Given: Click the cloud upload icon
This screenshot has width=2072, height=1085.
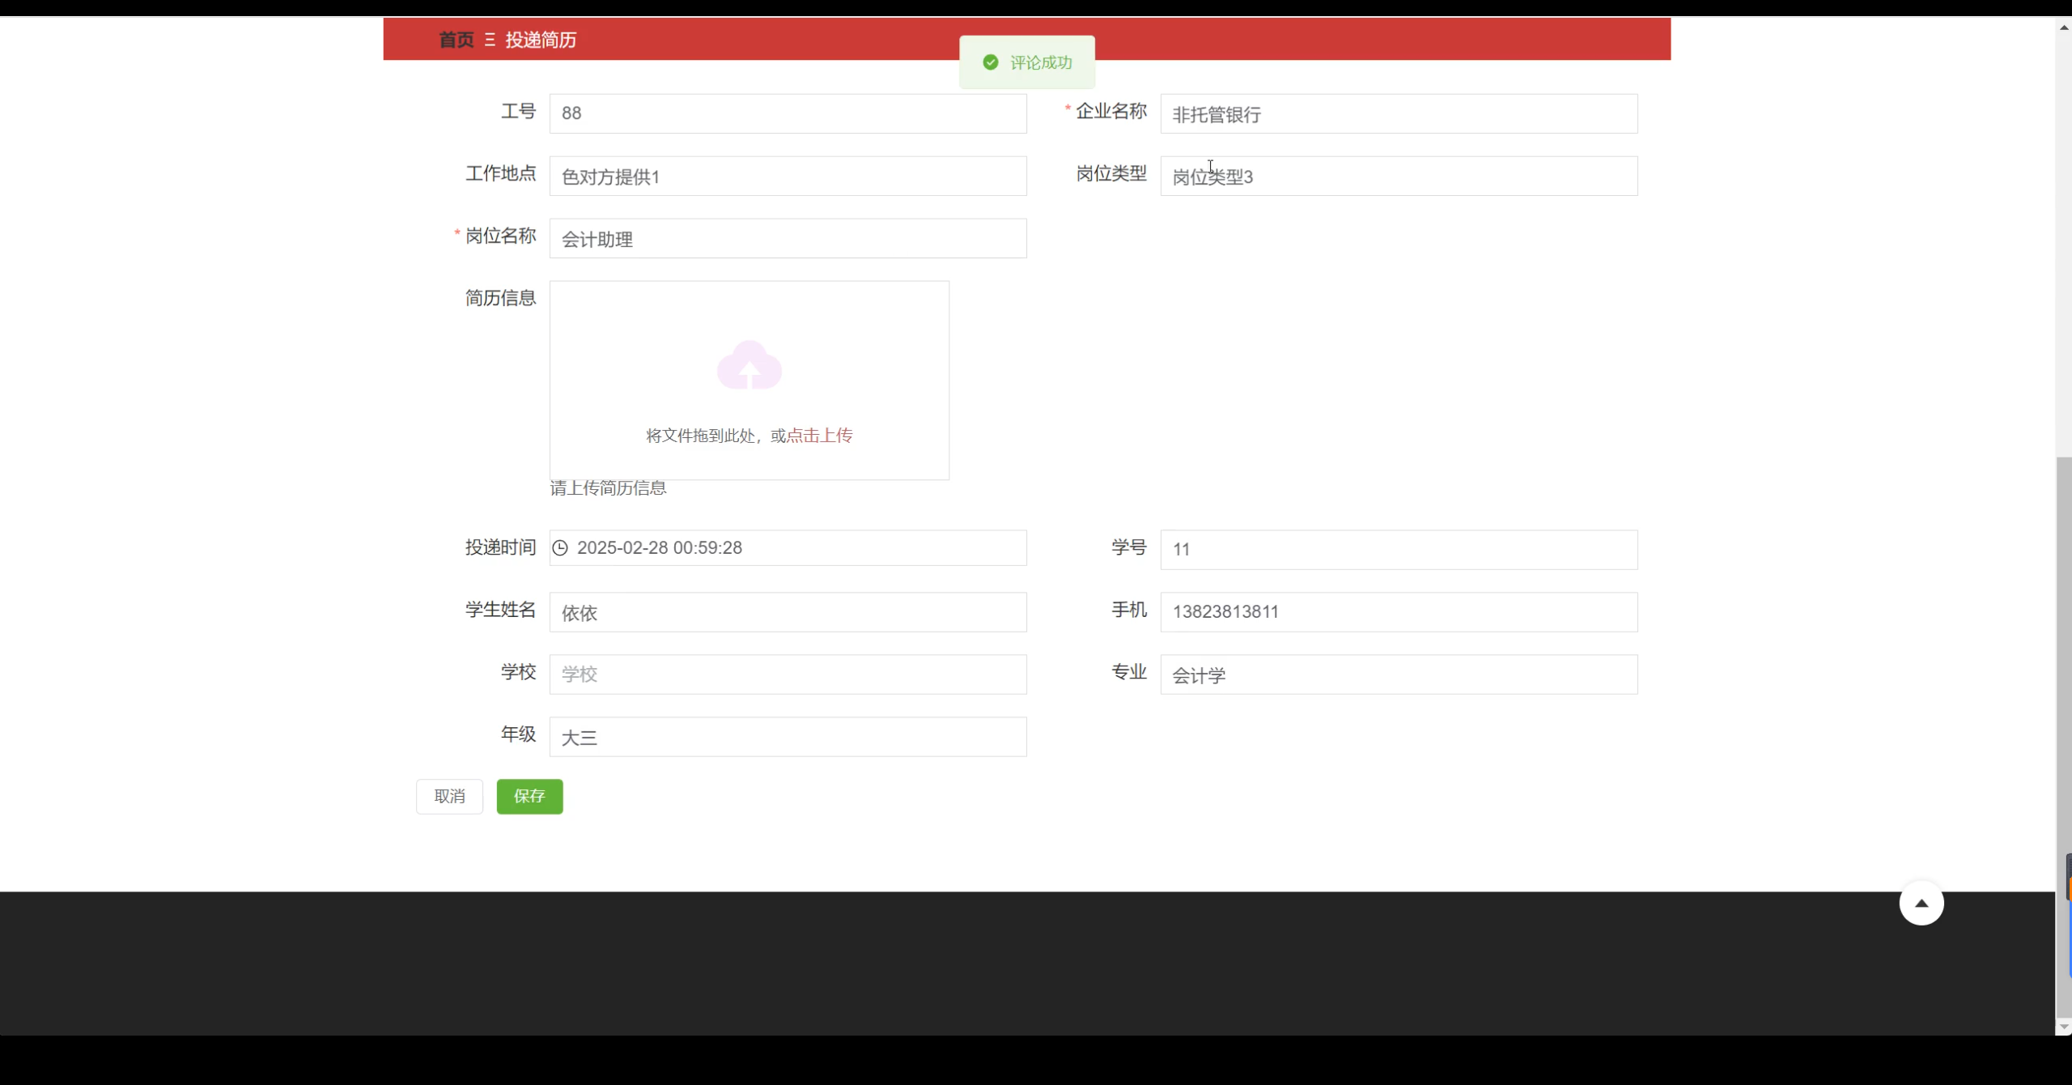Looking at the screenshot, I should click(749, 365).
